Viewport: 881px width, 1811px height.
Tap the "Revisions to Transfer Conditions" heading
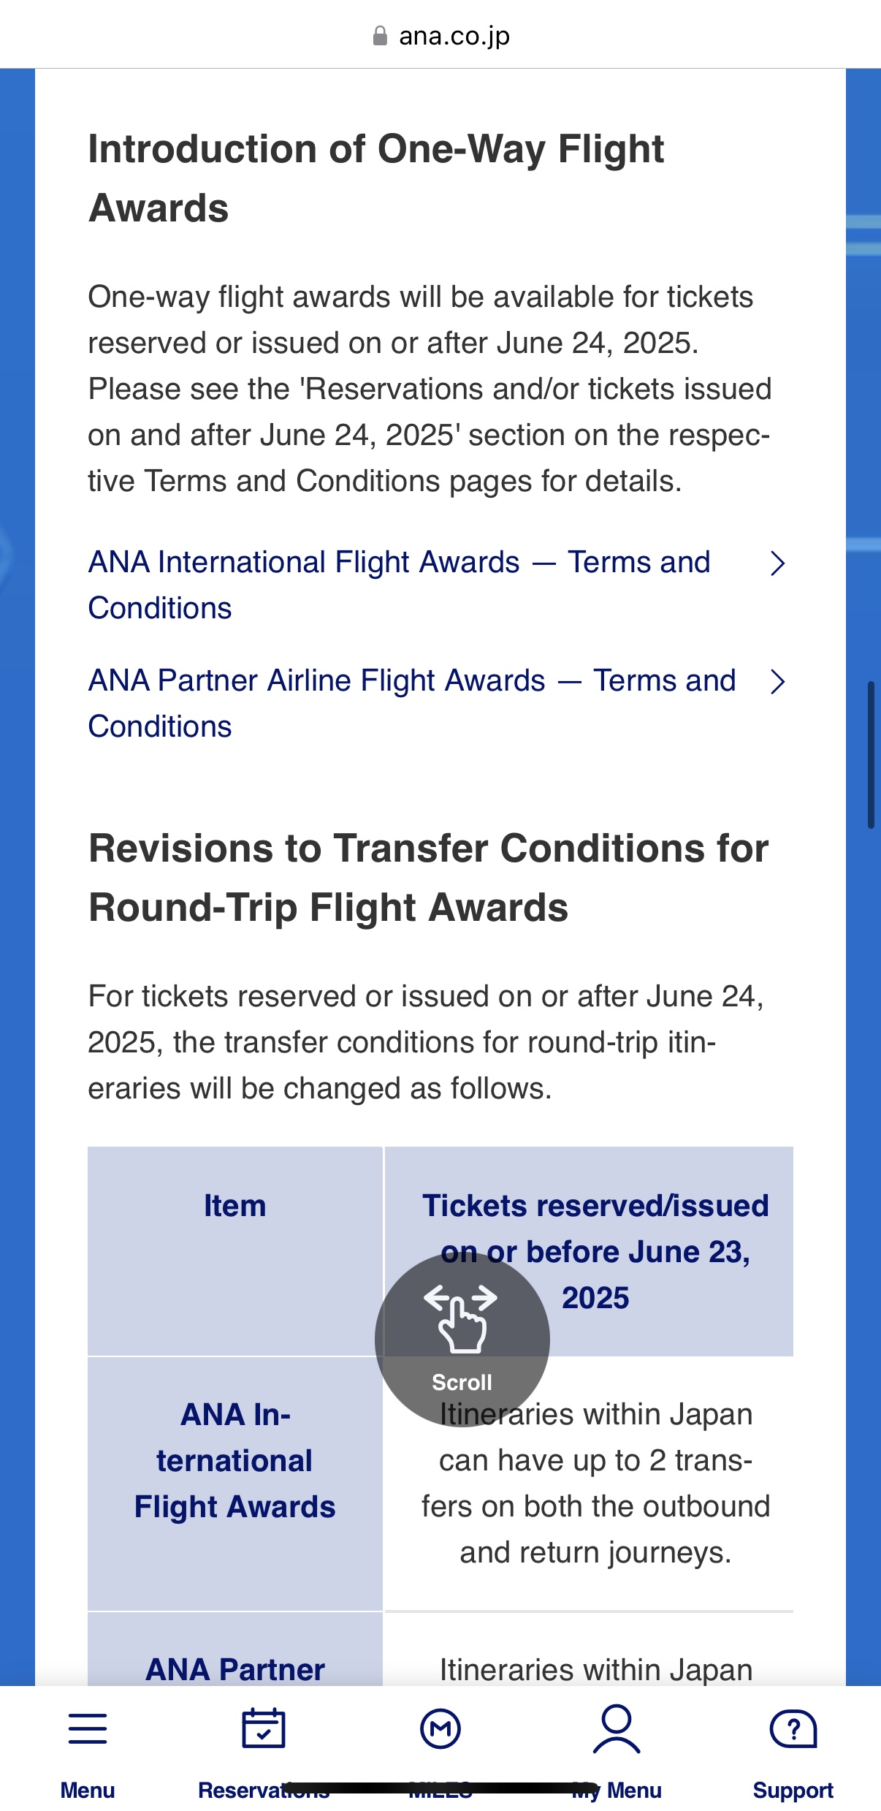(x=428, y=878)
